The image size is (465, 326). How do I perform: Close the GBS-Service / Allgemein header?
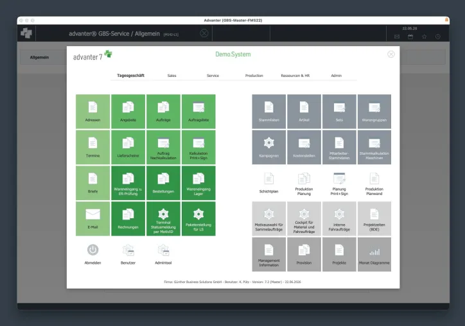[x=204, y=33]
